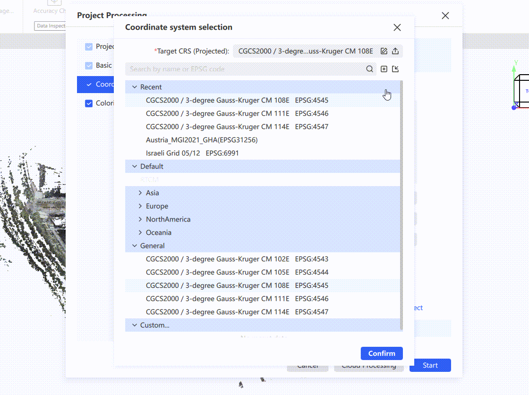
Task: Click the magnifier search icon in search box
Action: click(370, 69)
